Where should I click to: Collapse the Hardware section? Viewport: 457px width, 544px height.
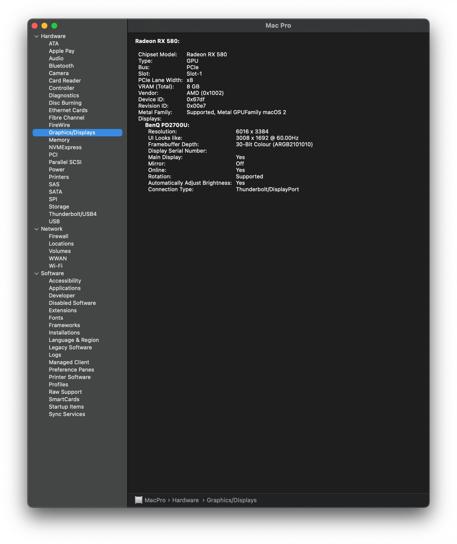[36, 36]
